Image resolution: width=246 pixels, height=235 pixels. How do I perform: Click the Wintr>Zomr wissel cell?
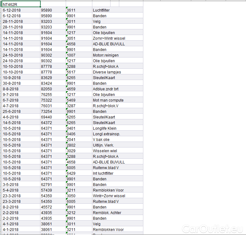pyautogui.click(x=109, y=196)
